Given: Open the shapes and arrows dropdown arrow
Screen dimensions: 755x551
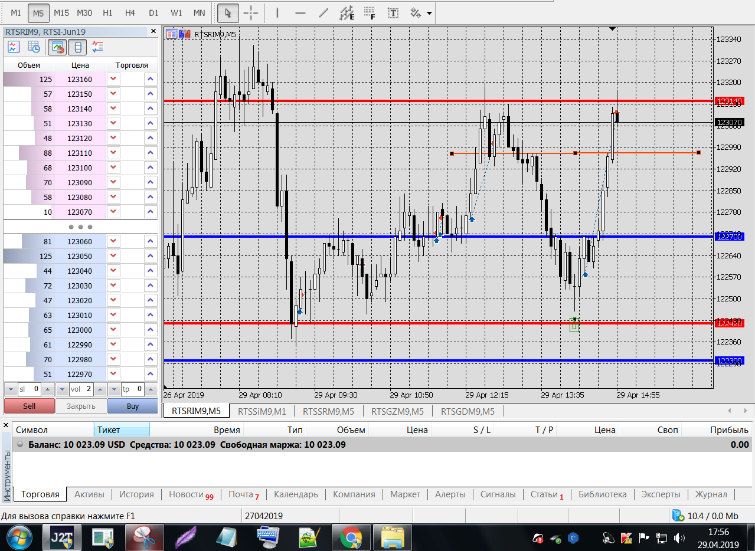Looking at the screenshot, I should coord(429,13).
